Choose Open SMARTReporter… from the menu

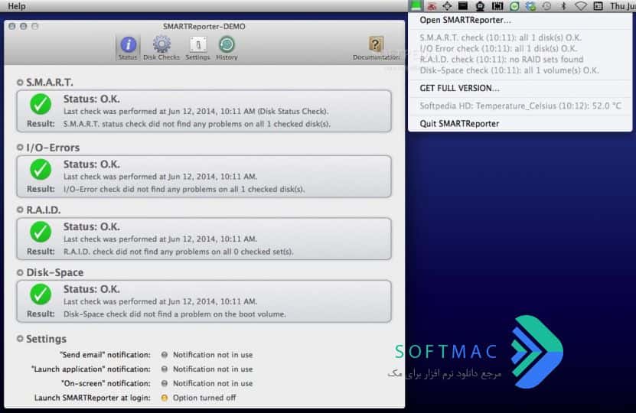(520, 20)
